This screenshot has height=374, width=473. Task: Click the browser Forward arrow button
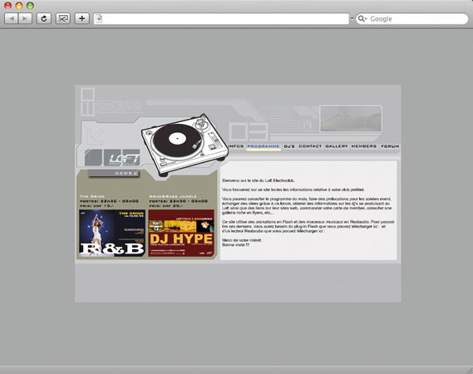(x=25, y=18)
